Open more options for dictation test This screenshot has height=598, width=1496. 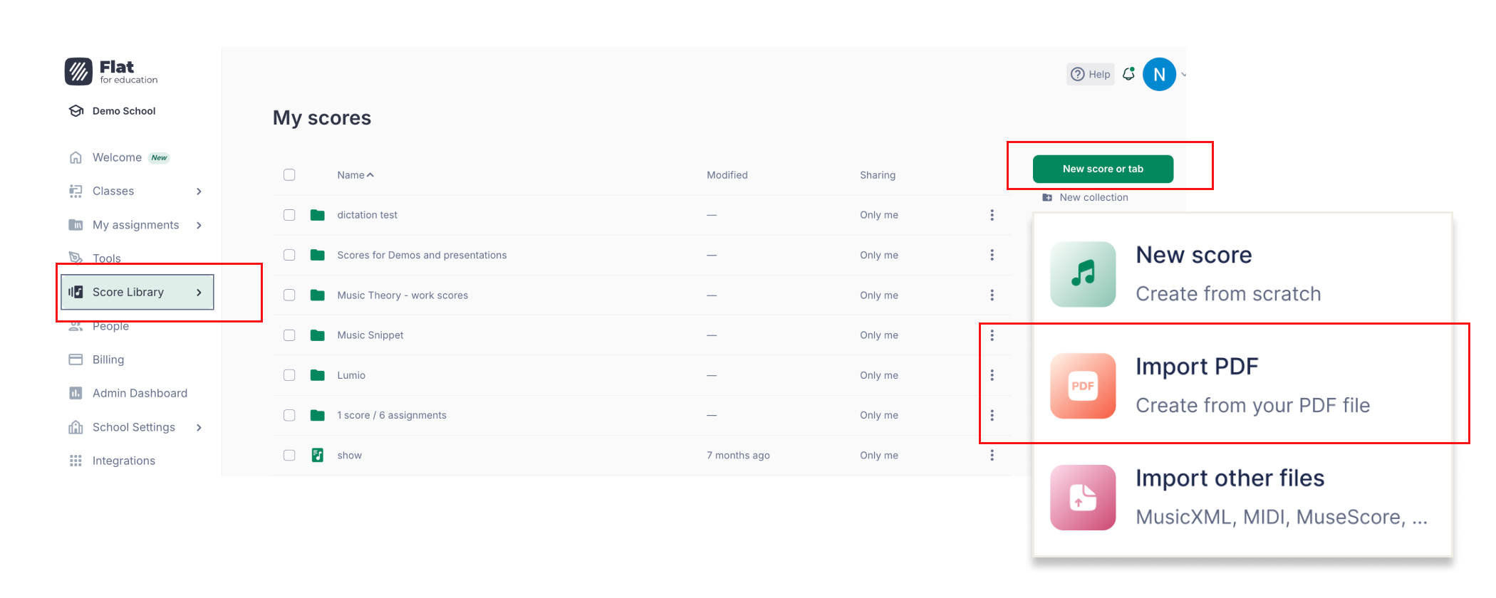coord(992,215)
